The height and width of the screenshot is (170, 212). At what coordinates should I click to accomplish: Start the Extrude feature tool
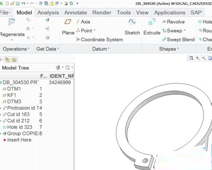[152, 27]
